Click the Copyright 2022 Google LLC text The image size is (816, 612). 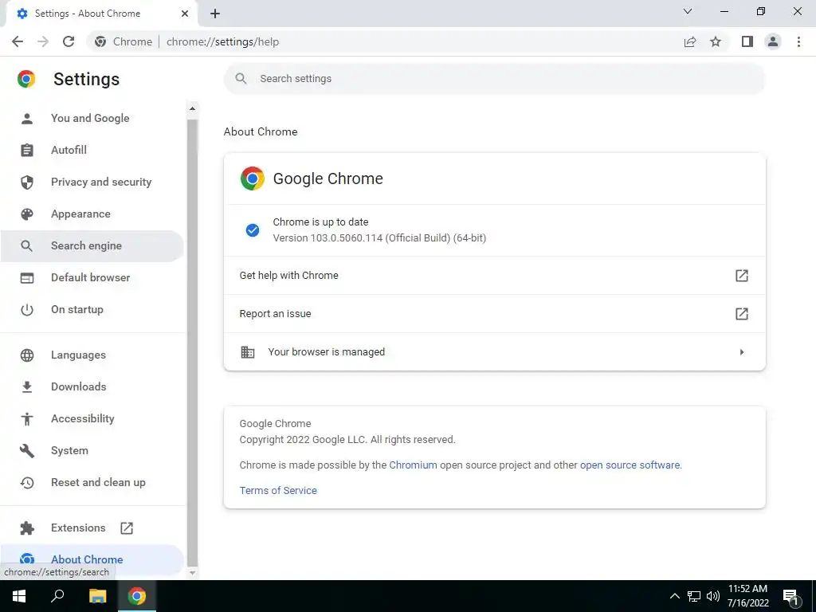347,440
